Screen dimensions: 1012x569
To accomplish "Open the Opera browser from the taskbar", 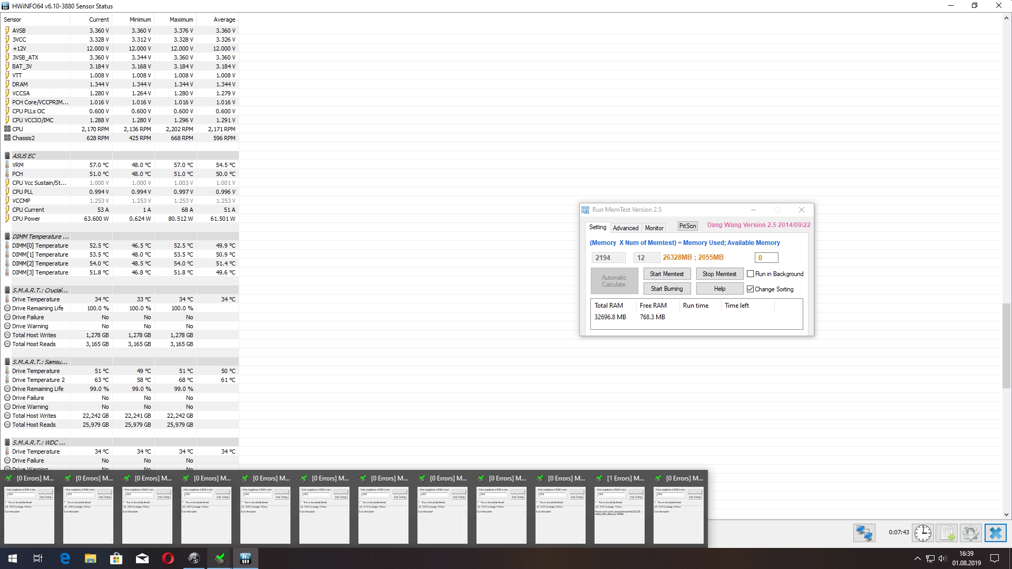I will click(x=168, y=558).
